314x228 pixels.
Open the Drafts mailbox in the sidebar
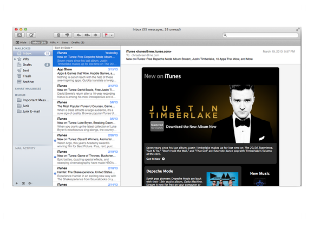[x=32, y=64]
